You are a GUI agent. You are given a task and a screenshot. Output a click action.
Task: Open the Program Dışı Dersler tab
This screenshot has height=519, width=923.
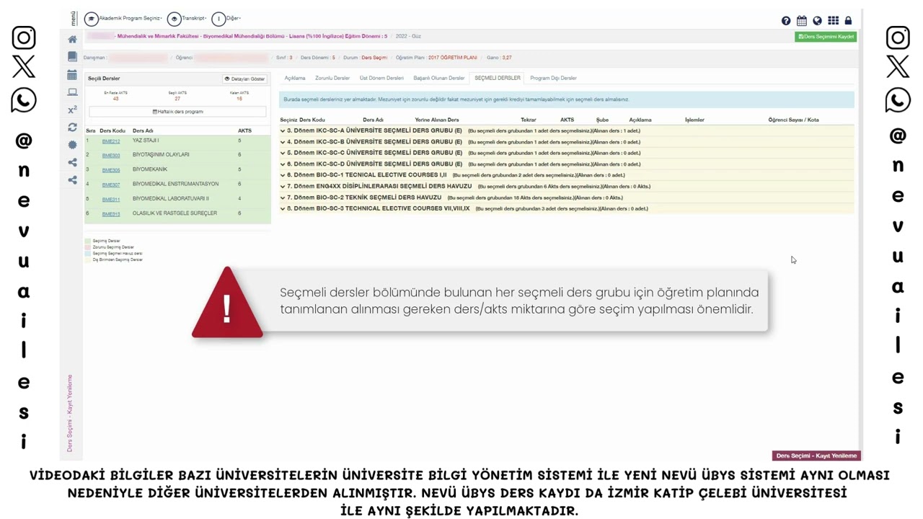553,78
